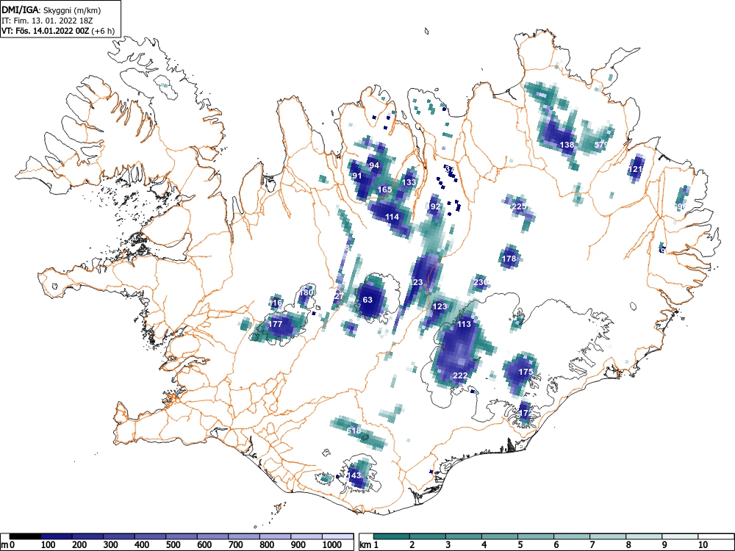Click the 'IT: Fim. 13. 01. 2022 18Z' line

point(47,21)
